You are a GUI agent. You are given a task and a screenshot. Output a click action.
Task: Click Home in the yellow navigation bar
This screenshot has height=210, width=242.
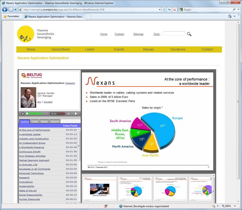coord(31,49)
